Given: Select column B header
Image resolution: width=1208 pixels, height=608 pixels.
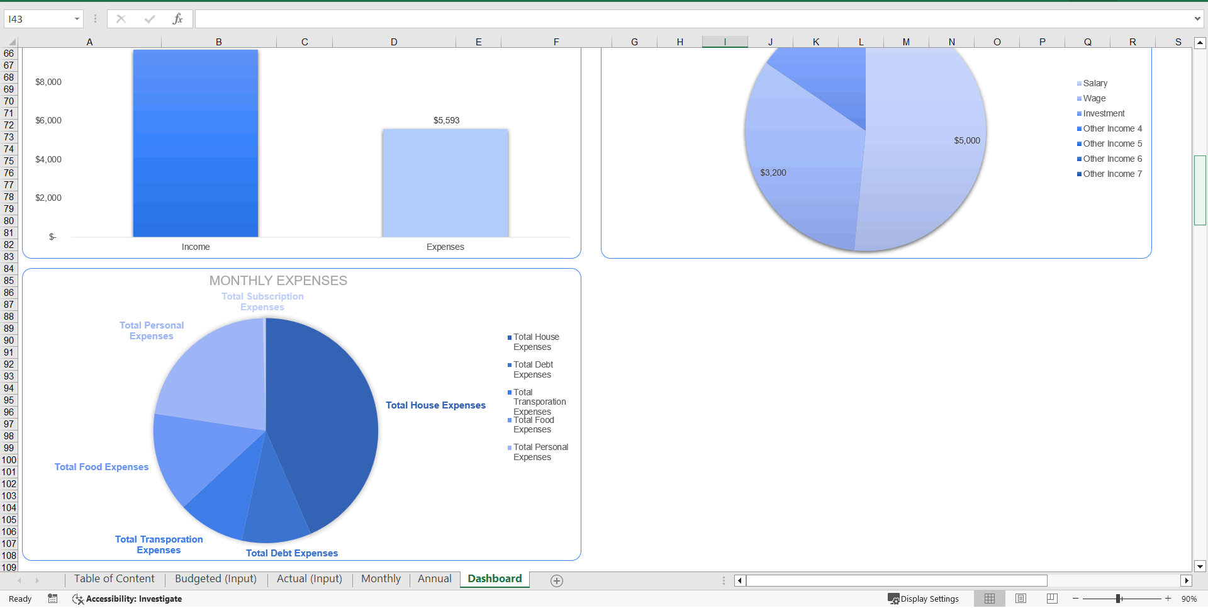Looking at the screenshot, I should tap(219, 42).
